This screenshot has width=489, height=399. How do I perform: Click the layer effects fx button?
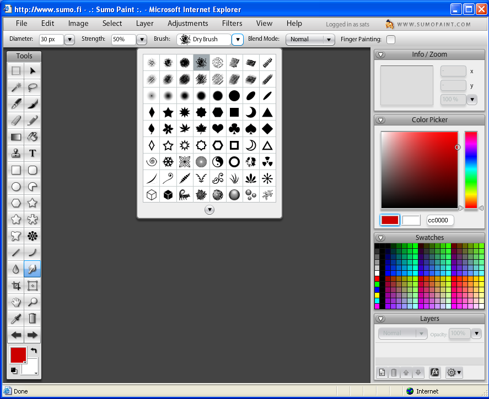tap(435, 373)
